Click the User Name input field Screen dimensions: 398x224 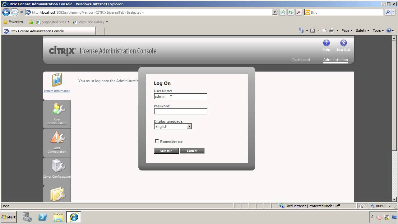coord(181,96)
